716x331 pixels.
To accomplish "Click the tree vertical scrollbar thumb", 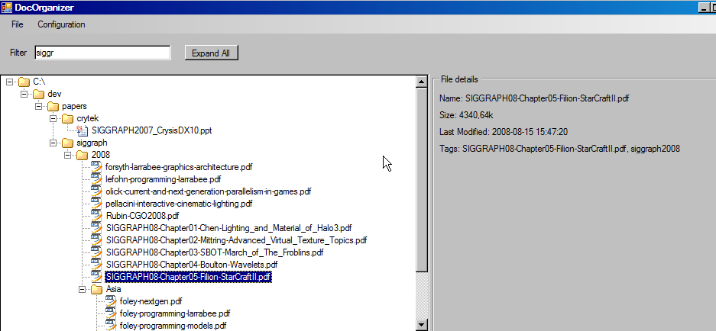I will (x=422, y=181).
